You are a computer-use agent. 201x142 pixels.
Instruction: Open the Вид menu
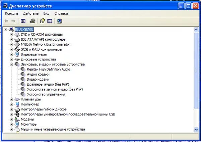(x=46, y=13)
